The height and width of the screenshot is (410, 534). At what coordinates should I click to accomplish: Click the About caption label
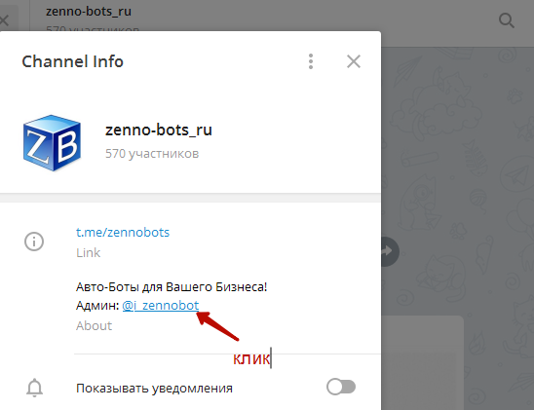point(94,325)
